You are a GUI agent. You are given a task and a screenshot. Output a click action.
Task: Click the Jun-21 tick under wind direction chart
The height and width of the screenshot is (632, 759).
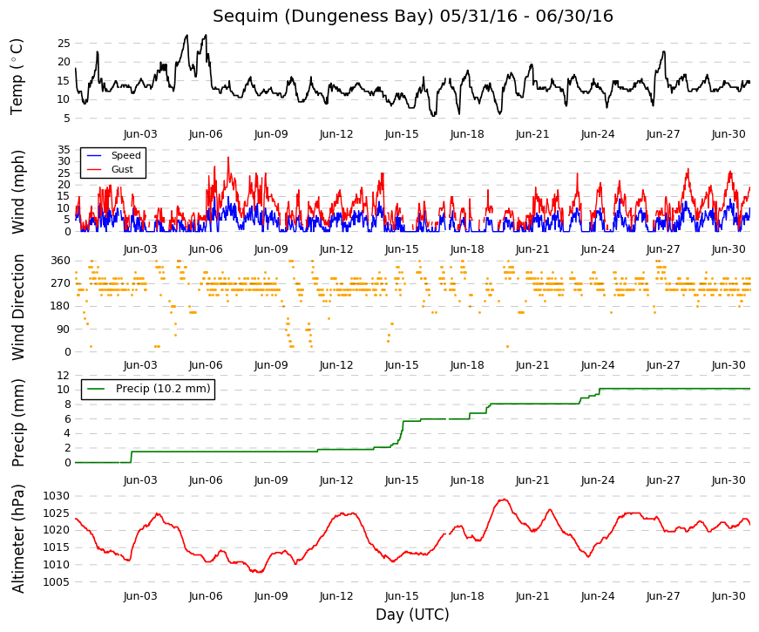532,365
